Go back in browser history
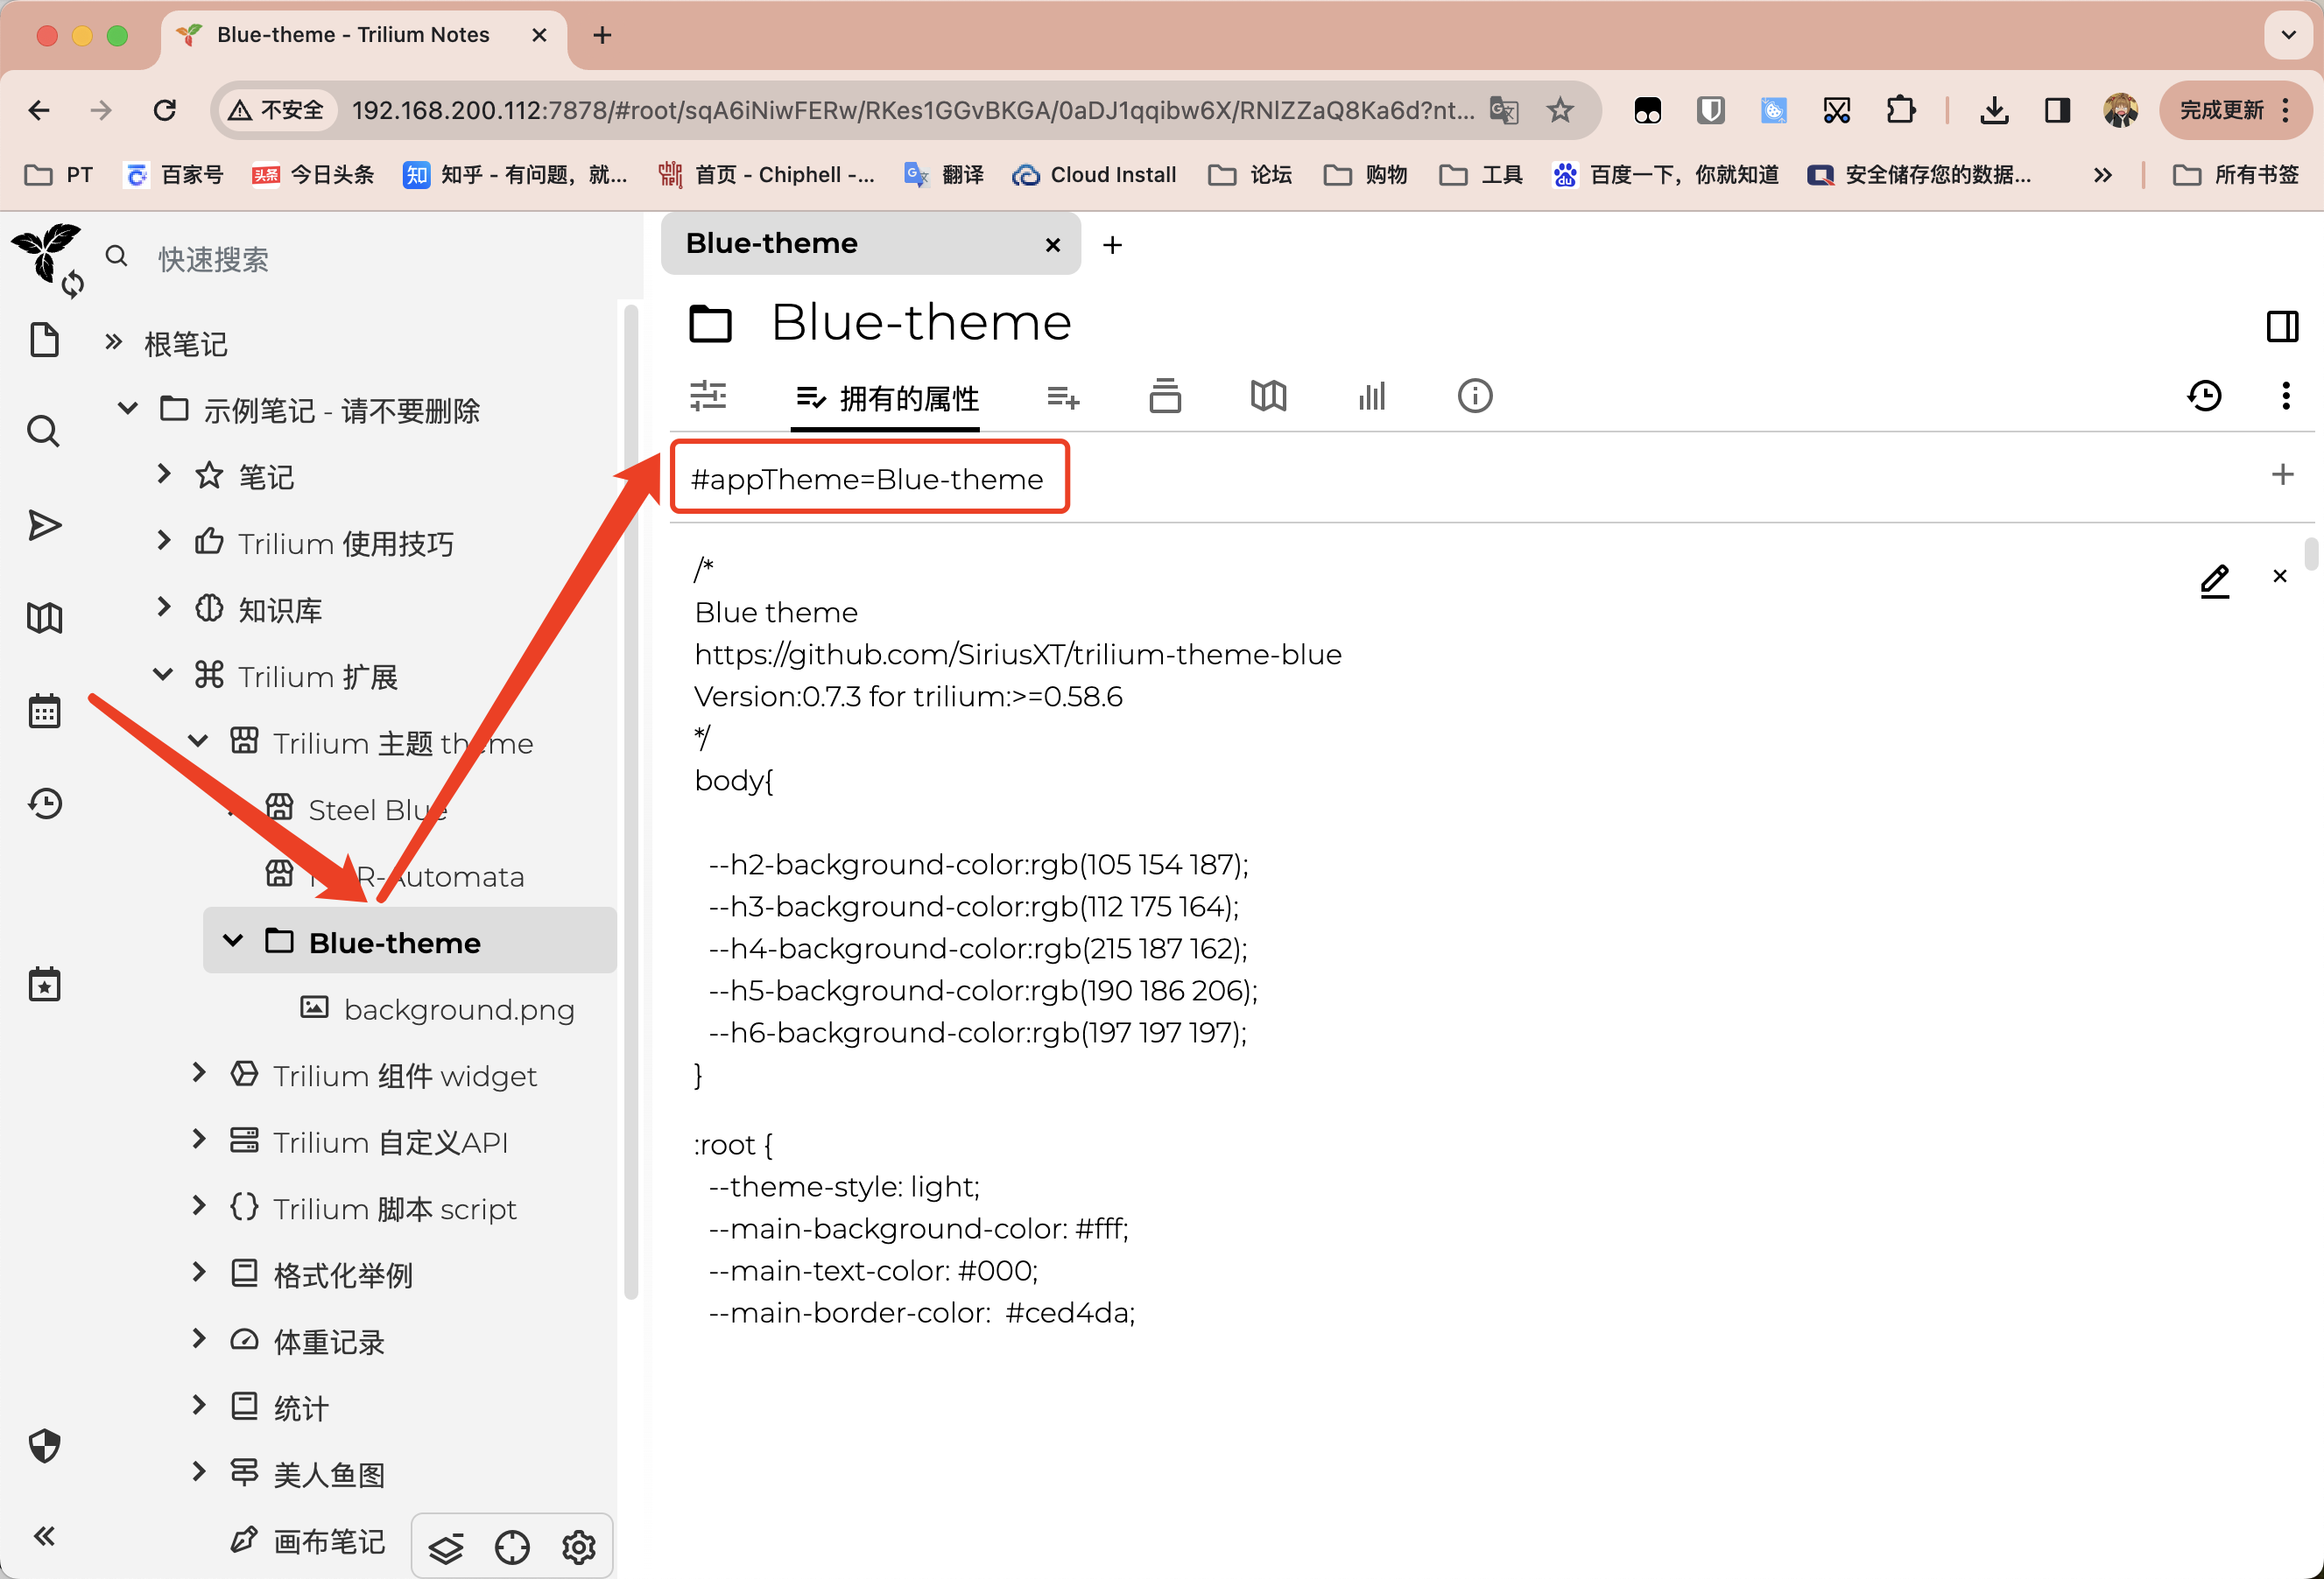This screenshot has width=2324, height=1579. [x=39, y=110]
